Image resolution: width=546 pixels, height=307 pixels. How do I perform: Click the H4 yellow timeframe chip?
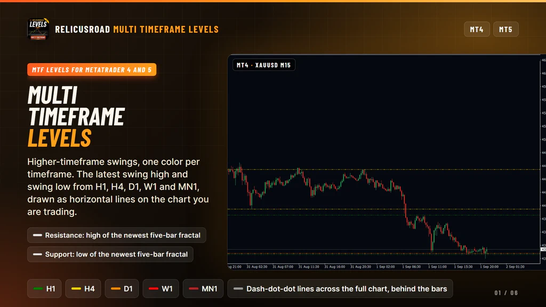pyautogui.click(x=83, y=288)
